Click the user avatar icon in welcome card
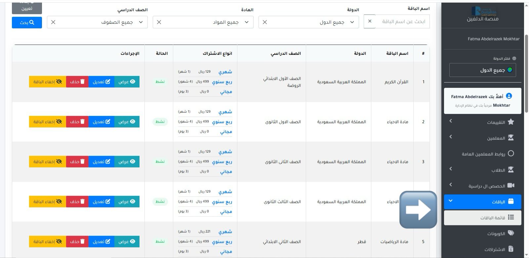The image size is (529, 258). (x=509, y=96)
